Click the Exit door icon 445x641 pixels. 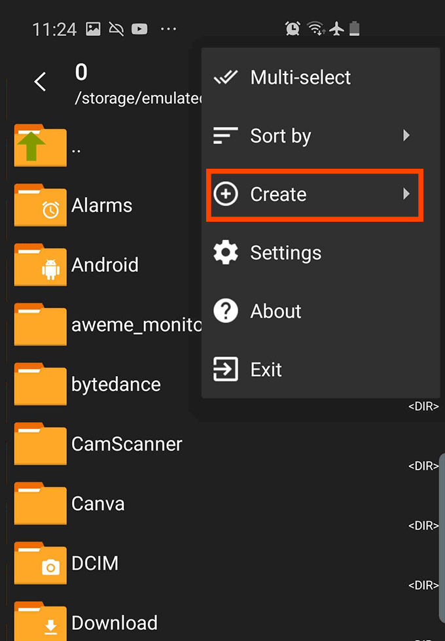[x=225, y=369]
